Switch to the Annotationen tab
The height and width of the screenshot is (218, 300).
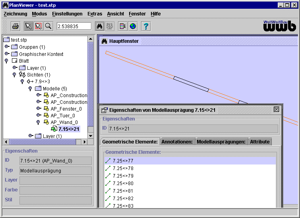click(x=177, y=142)
